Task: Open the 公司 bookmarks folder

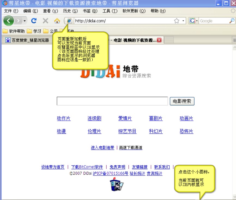Action: tap(50, 31)
